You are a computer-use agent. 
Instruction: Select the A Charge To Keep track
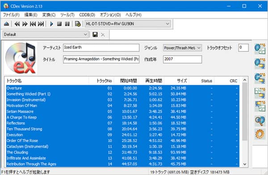123,117
